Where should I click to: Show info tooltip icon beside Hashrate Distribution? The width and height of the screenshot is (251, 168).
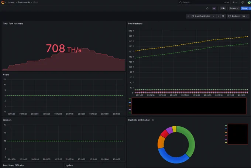(x=153, y=120)
